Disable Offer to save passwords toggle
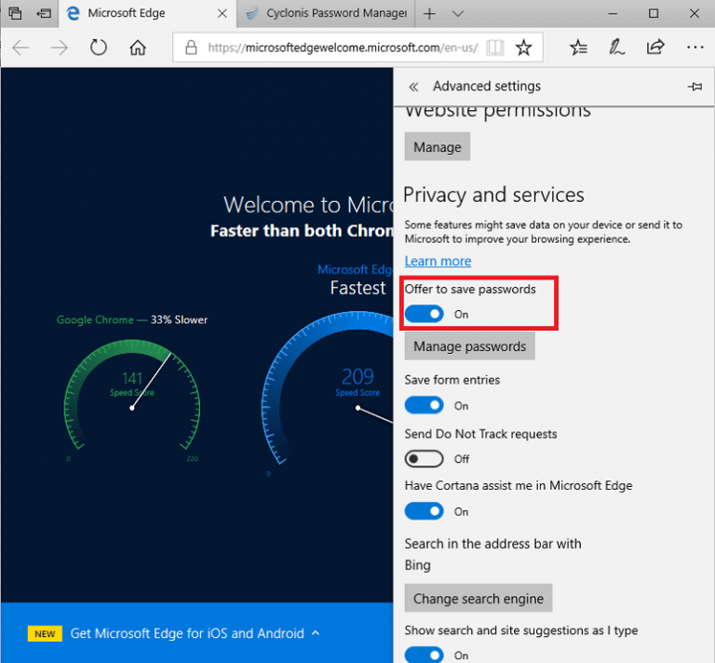The image size is (715, 663). click(425, 314)
